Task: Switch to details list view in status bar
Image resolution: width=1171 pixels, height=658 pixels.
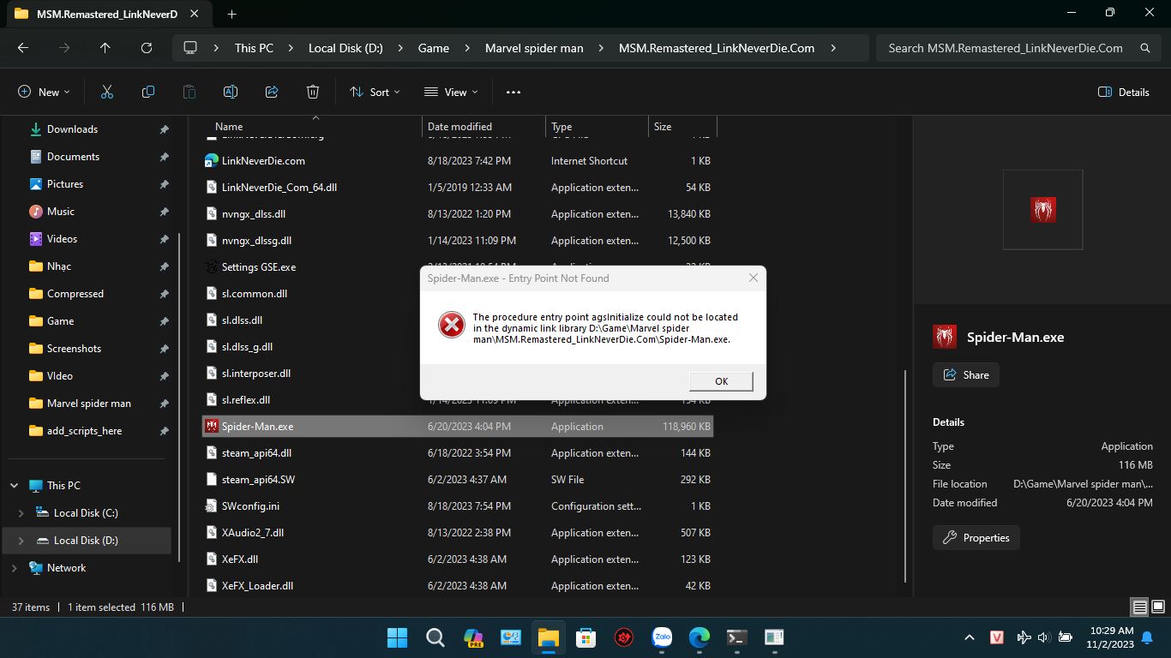Action: pos(1139,607)
